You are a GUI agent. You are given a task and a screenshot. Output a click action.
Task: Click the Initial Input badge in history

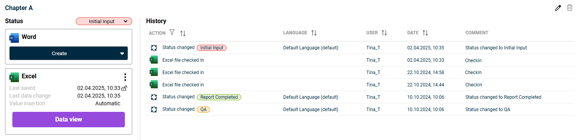212,48
